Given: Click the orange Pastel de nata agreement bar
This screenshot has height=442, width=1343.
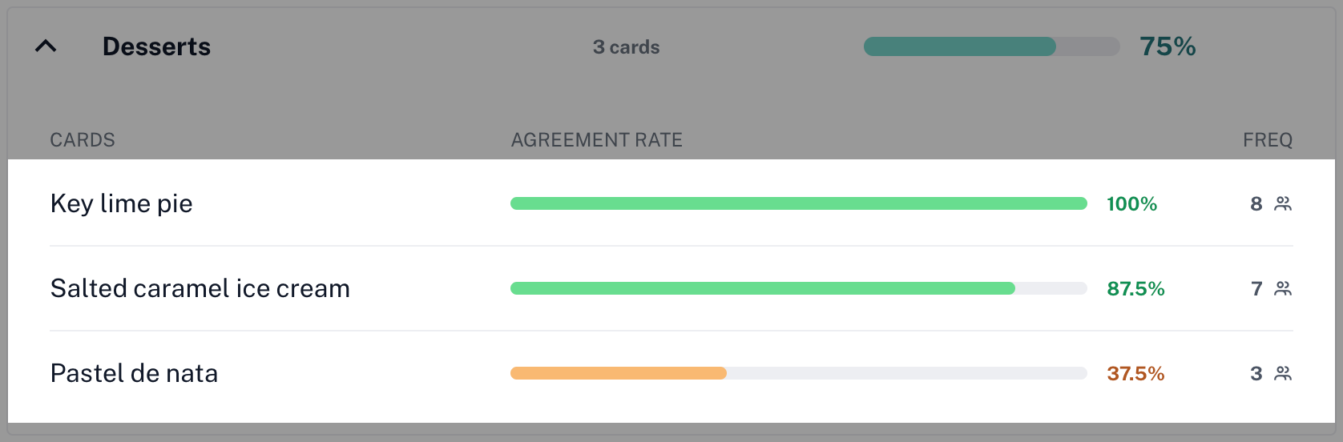Looking at the screenshot, I should 619,373.
